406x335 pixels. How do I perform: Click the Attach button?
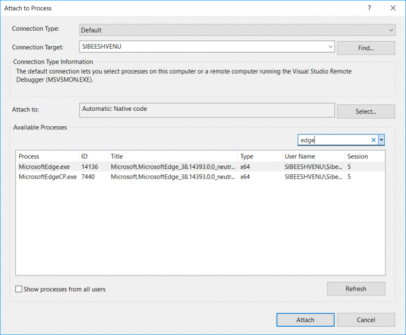pos(305,320)
